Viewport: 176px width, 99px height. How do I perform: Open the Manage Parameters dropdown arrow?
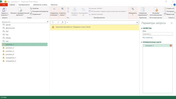click(x=147, y=15)
